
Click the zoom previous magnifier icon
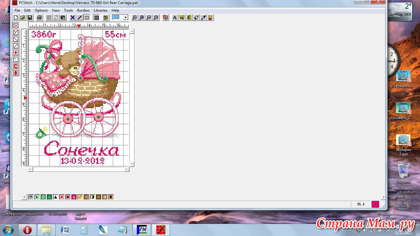(x=156, y=18)
